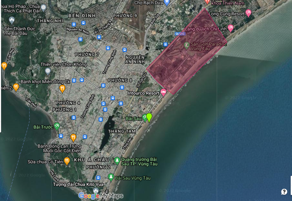Open the Bãi Trước beach marker
This screenshot has width=292, height=201.
coord(57,125)
